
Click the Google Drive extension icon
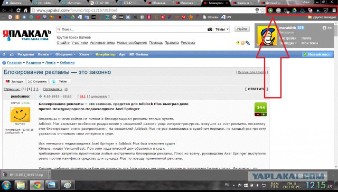(295, 10)
